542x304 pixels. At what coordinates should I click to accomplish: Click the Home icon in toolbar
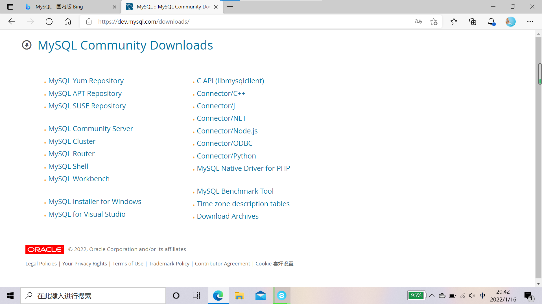[x=68, y=22]
